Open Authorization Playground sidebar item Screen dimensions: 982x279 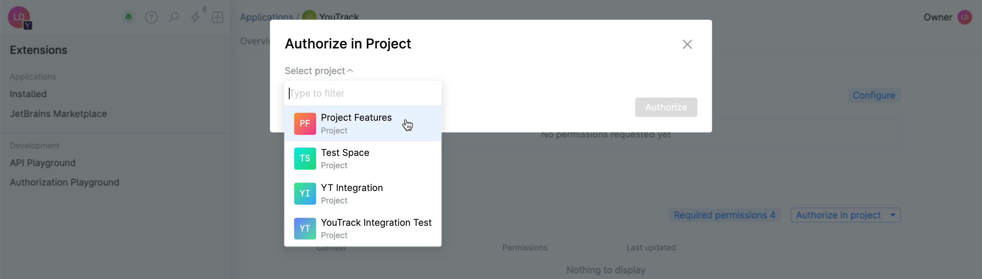[64, 182]
